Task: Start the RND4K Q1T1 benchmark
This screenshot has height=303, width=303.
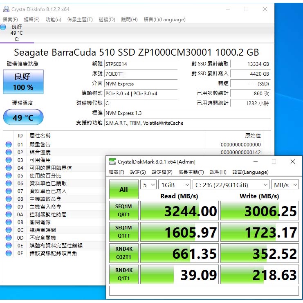Action: pyautogui.click(x=123, y=274)
